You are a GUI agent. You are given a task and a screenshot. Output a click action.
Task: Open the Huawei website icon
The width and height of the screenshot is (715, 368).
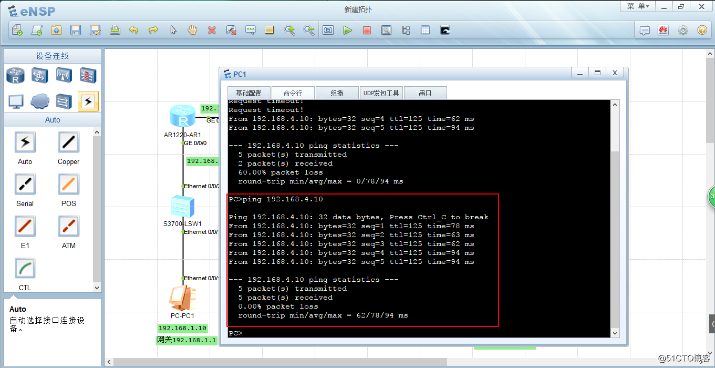click(664, 30)
